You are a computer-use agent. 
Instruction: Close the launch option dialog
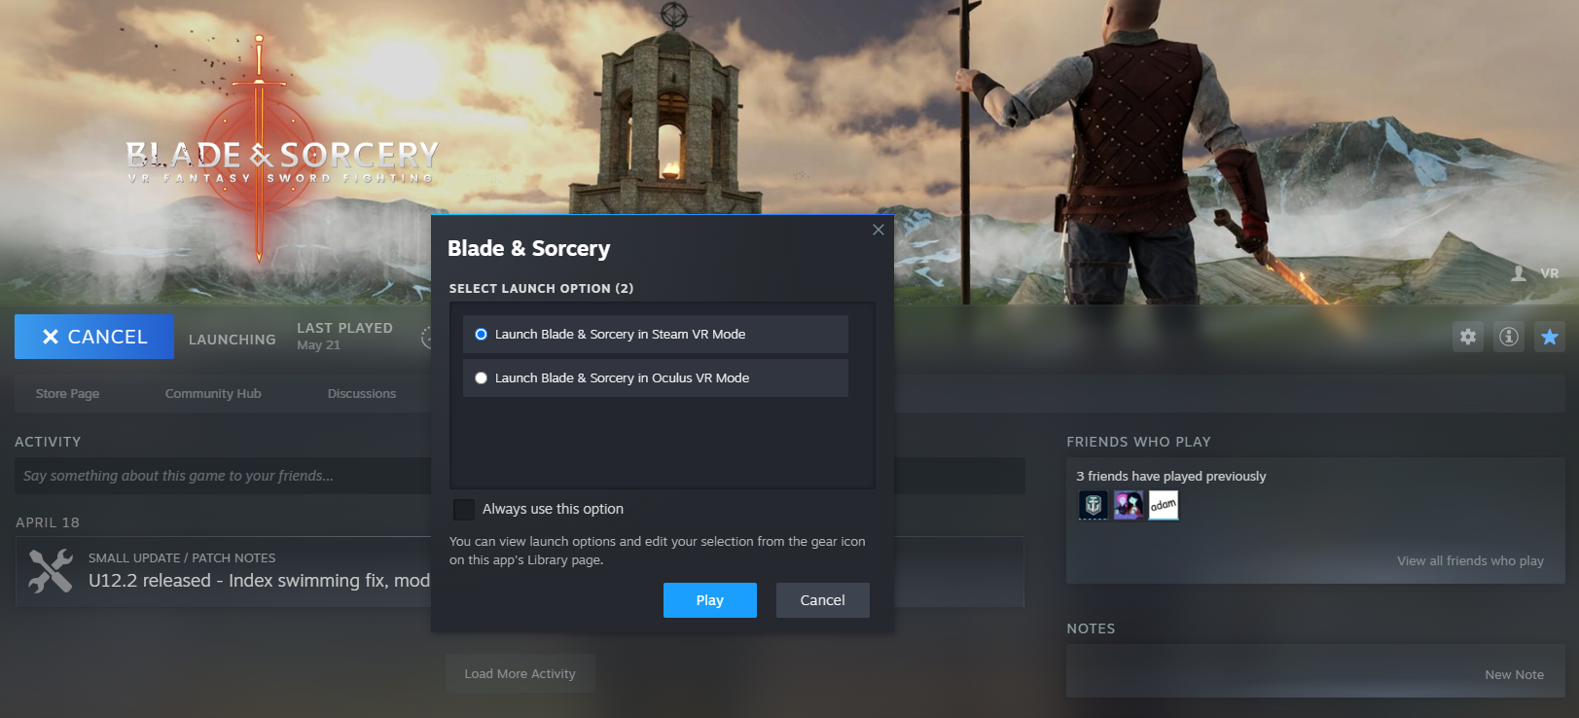[x=879, y=230]
